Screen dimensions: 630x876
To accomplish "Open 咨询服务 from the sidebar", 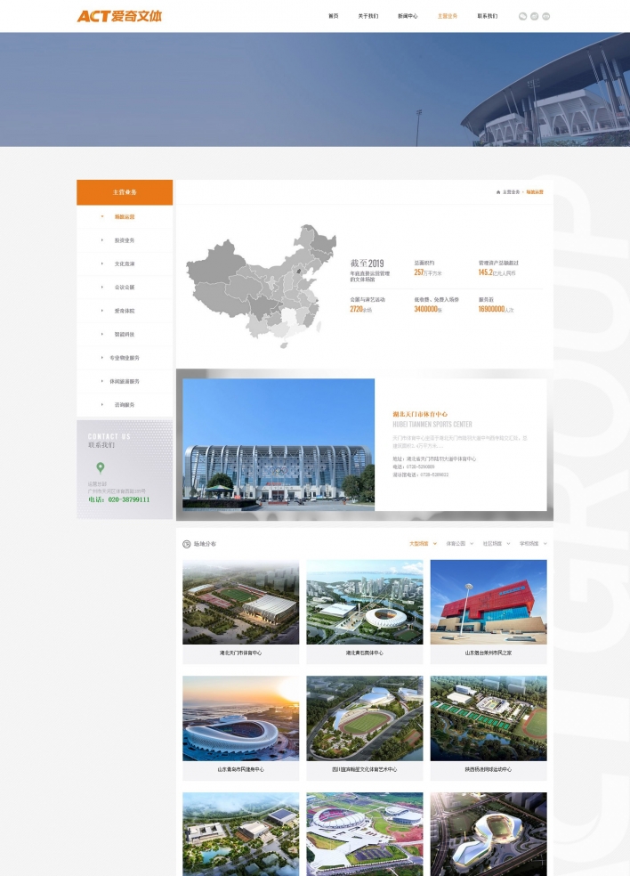I will (x=125, y=404).
